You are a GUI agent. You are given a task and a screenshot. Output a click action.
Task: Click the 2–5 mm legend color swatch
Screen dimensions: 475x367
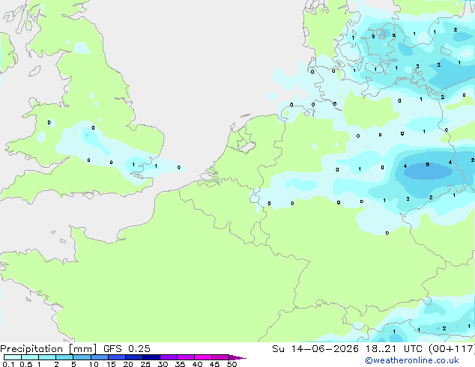click(64, 357)
